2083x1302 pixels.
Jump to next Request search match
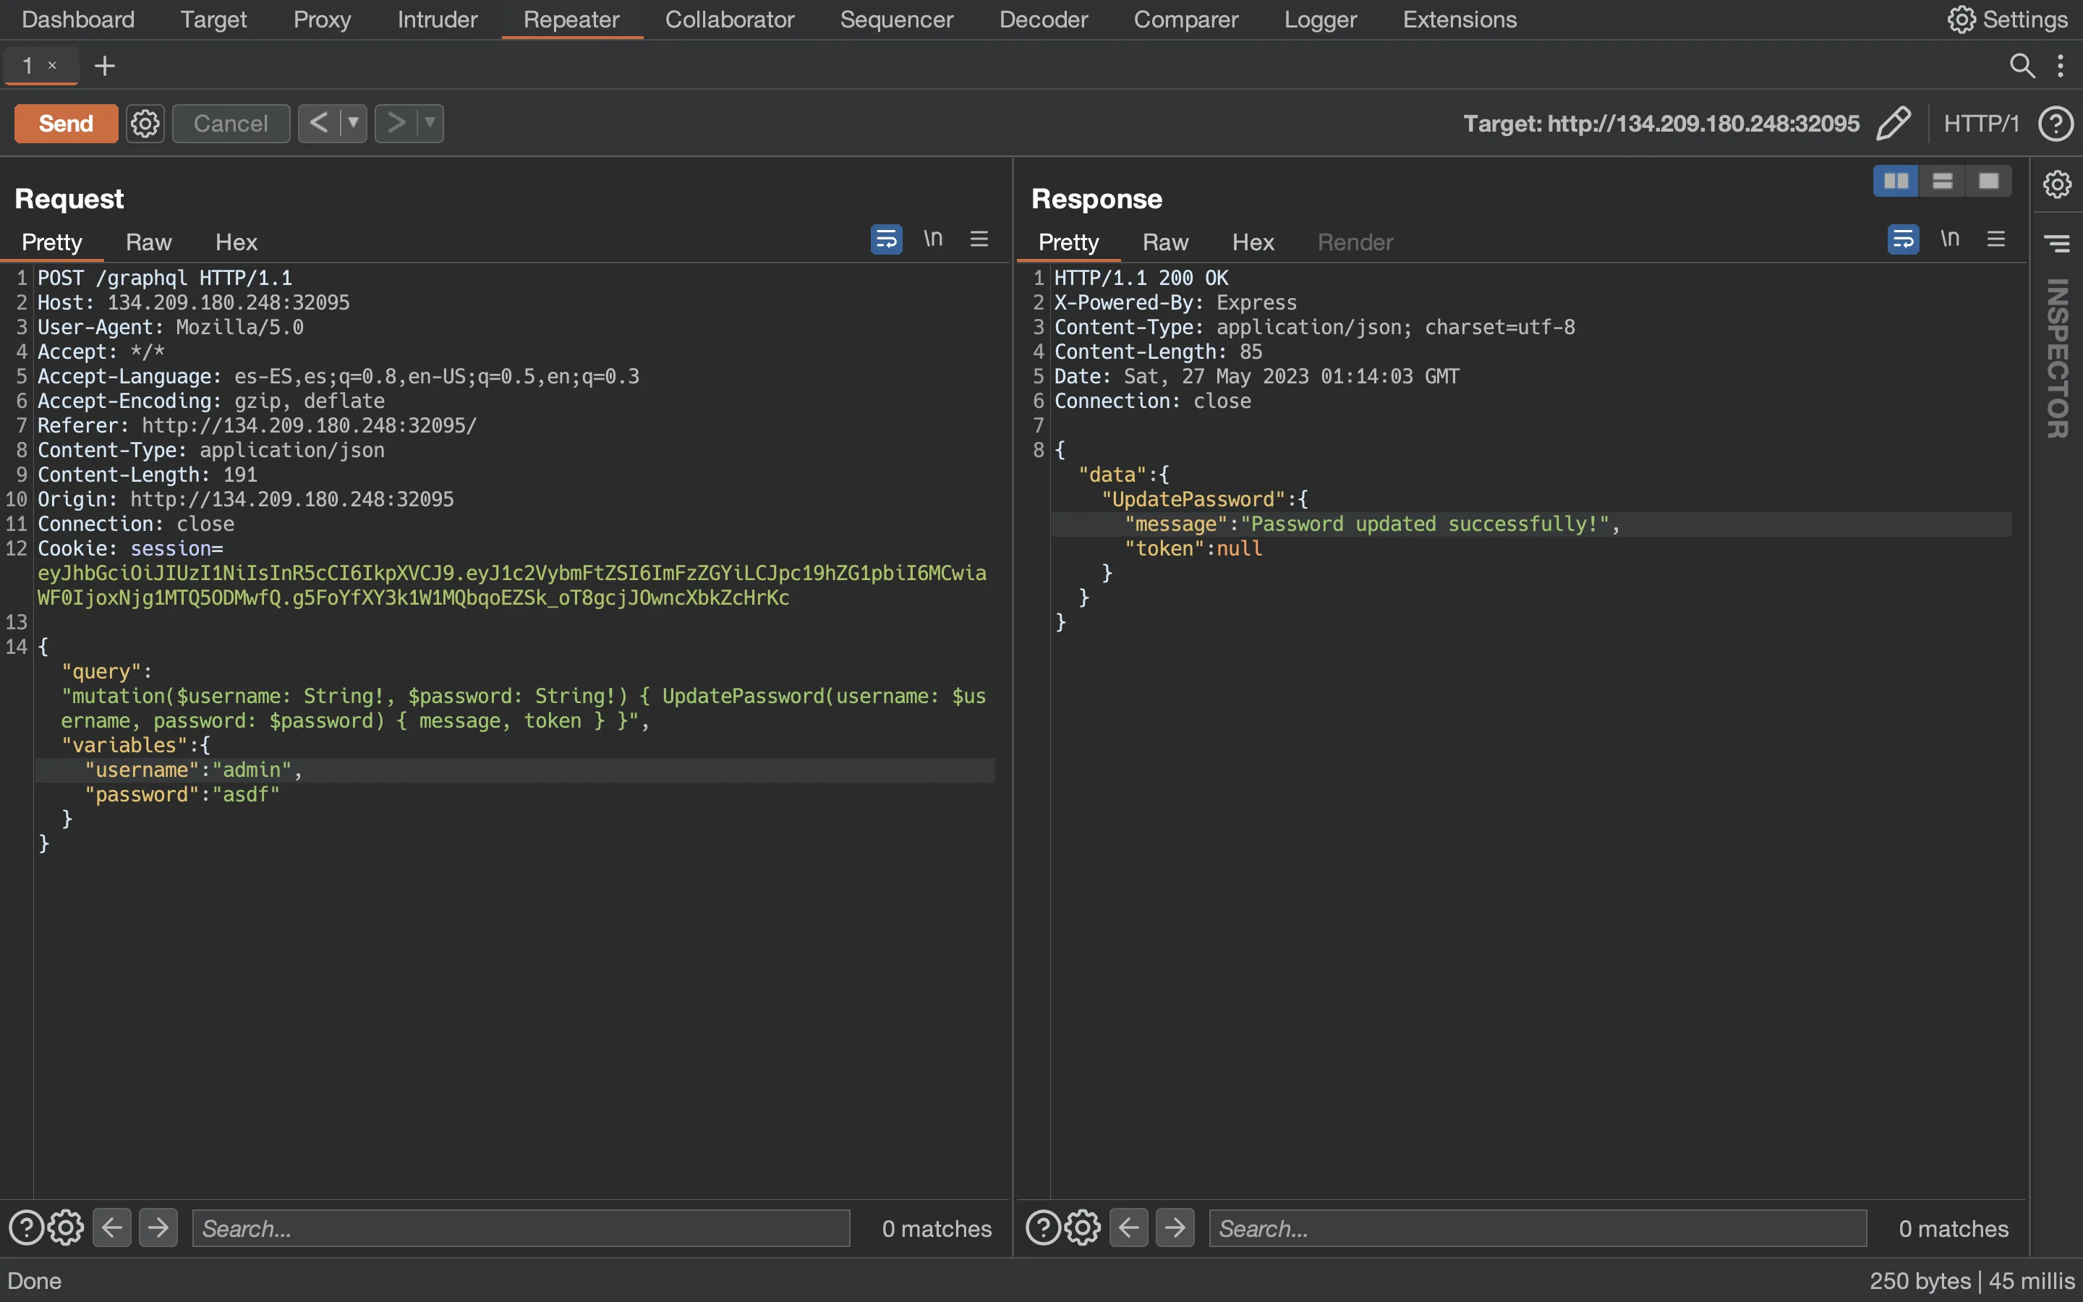158,1228
